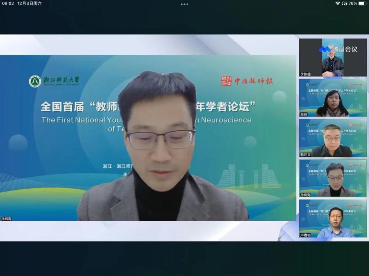This screenshot has width=369, height=276.
Task: Tap 孙炳海 name label on main video
Action: point(7,219)
